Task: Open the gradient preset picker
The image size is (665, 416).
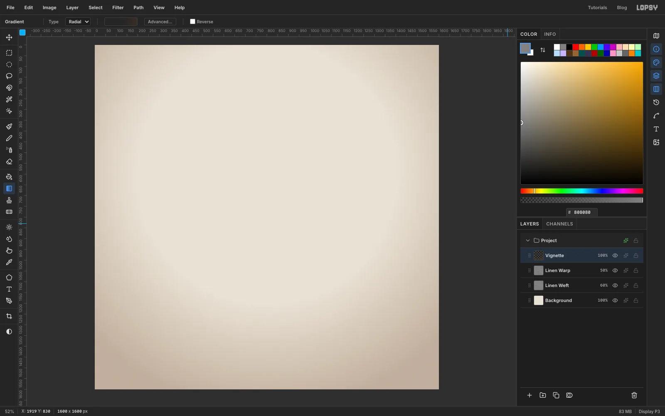Action: click(x=121, y=22)
